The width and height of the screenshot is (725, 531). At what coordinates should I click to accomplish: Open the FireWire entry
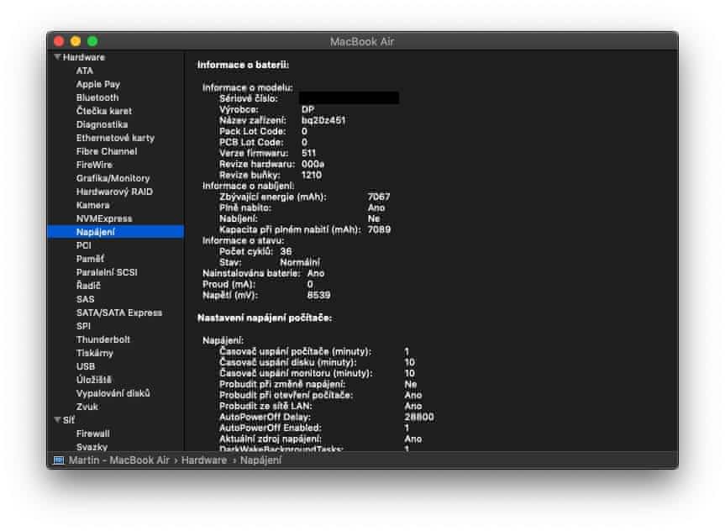tap(94, 165)
